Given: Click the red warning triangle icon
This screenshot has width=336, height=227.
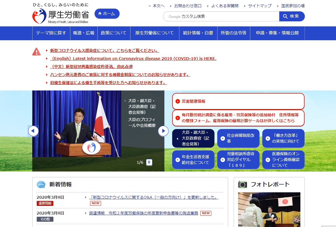Looking at the screenshot, I should pos(36,51).
